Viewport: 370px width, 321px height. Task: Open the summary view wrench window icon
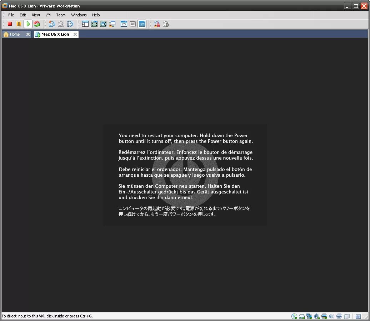[124, 24]
